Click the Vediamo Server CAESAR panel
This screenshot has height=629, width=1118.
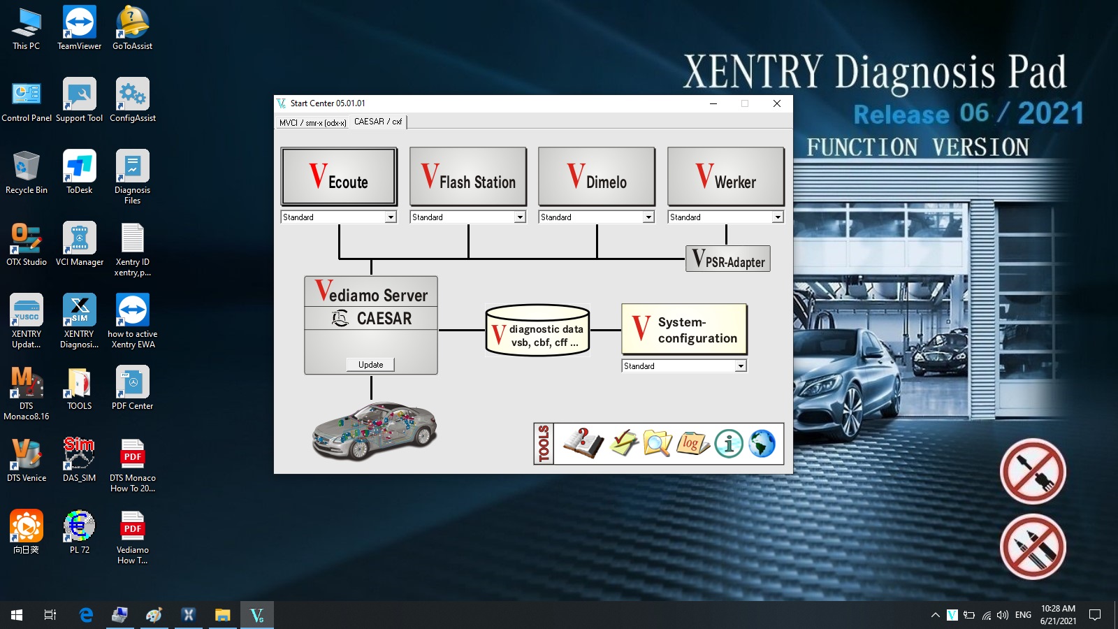371,325
